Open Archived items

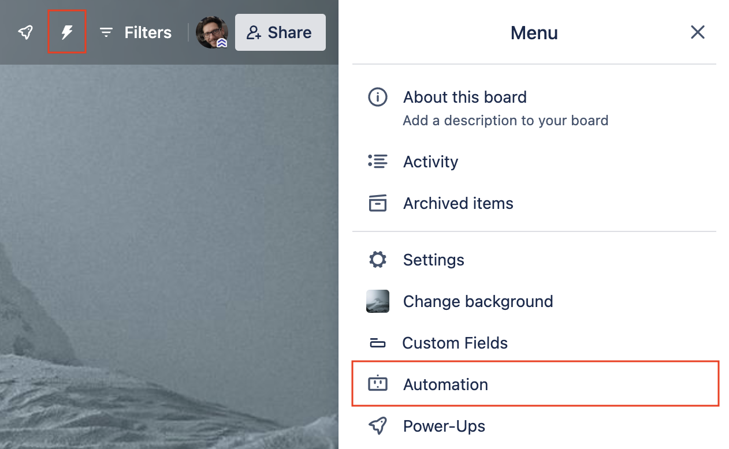534,203
